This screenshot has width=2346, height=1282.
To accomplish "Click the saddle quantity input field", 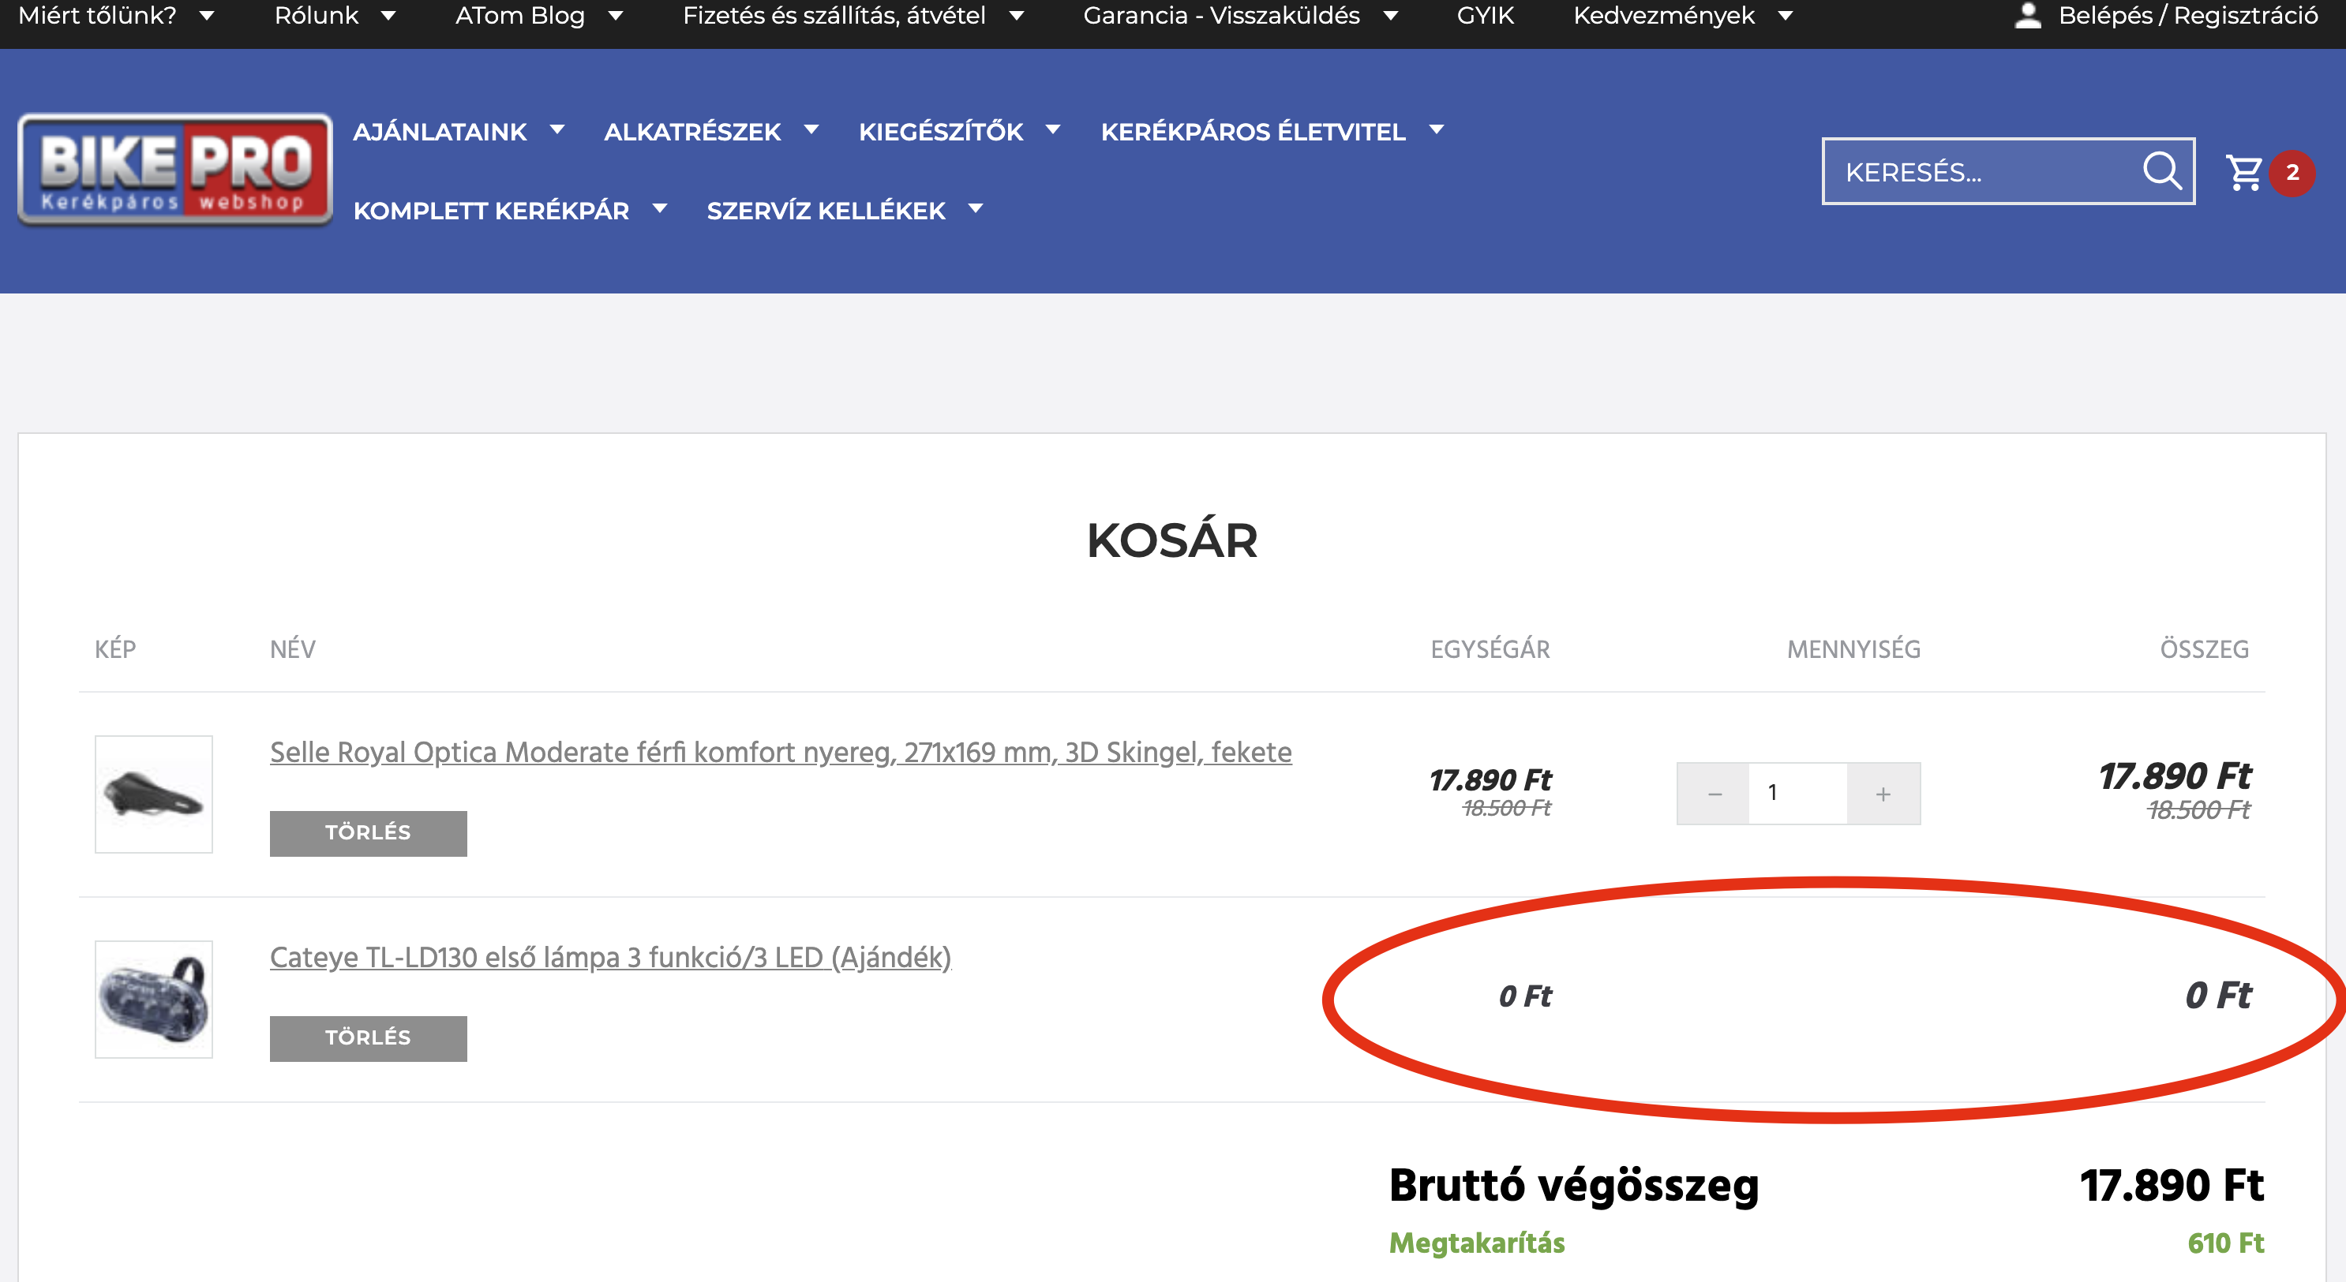I will [x=1797, y=794].
